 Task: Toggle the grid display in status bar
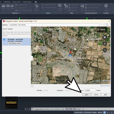[x=104, y=112]
